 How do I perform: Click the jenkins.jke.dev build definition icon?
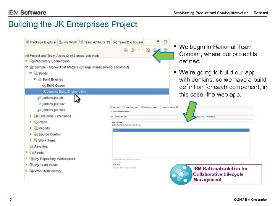pos(40,104)
